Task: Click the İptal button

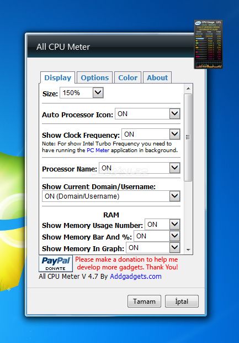Action: click(182, 301)
